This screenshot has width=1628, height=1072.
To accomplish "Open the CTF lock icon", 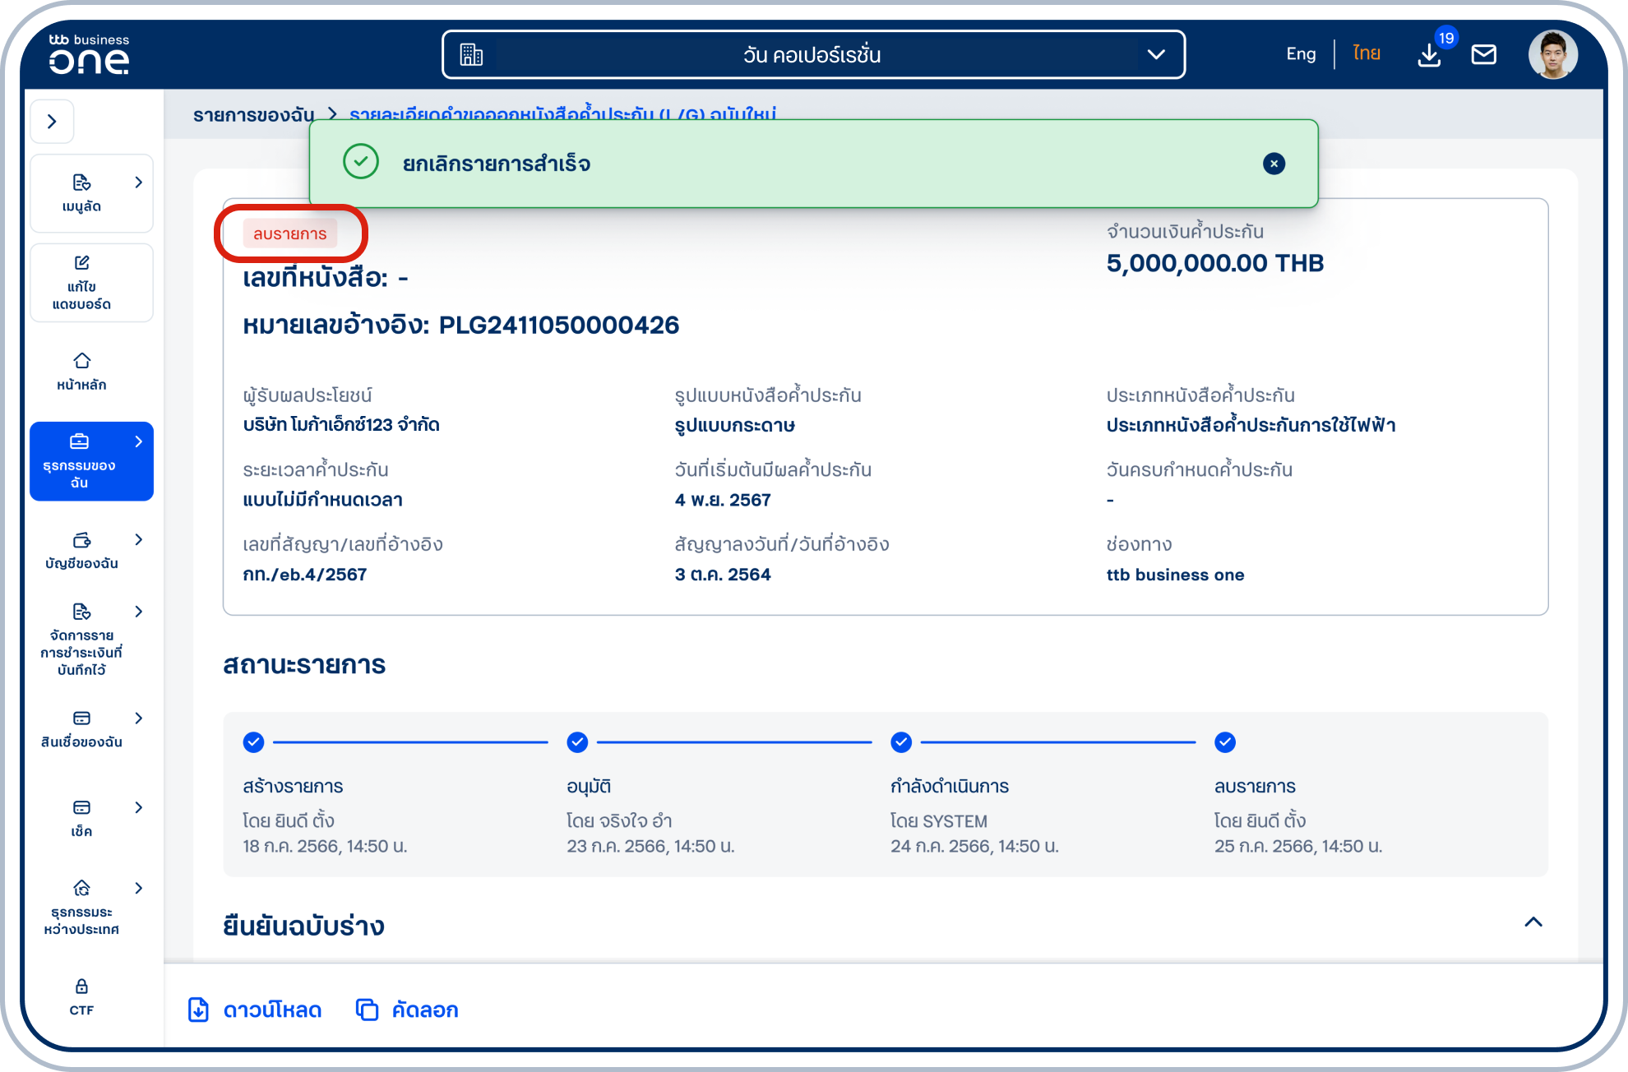I will (x=81, y=987).
